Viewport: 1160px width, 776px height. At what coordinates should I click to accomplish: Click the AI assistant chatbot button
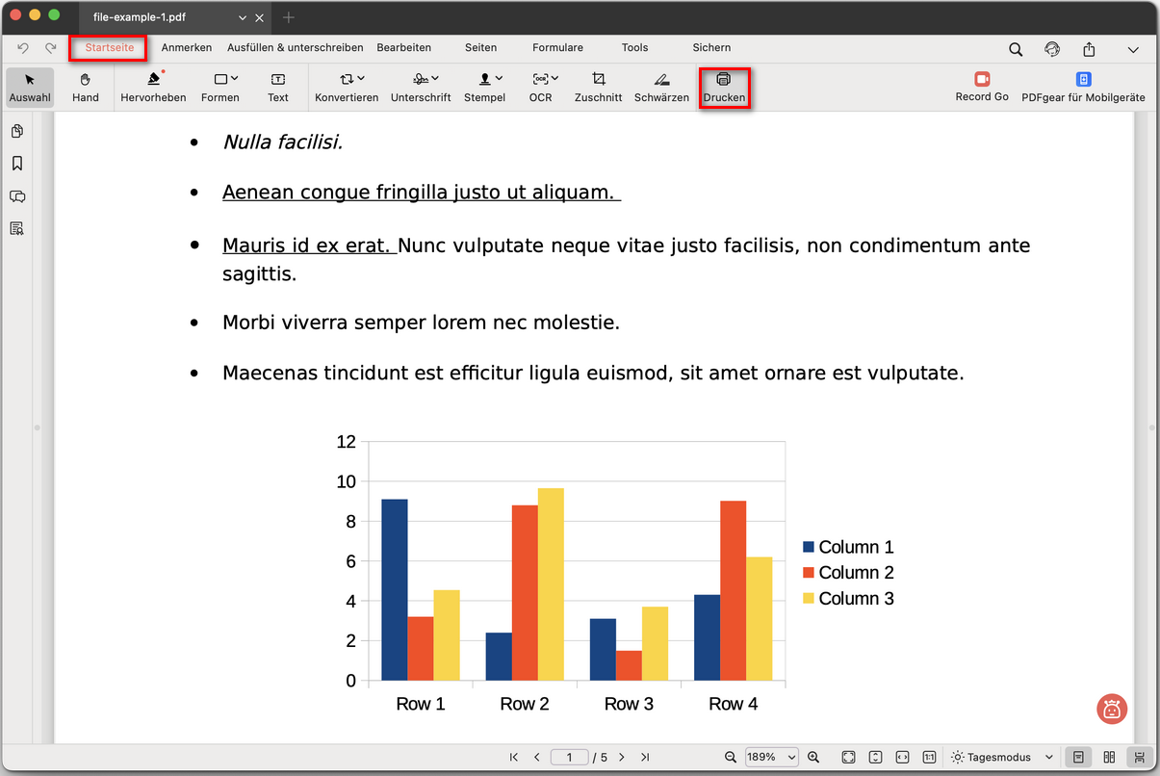click(1112, 710)
